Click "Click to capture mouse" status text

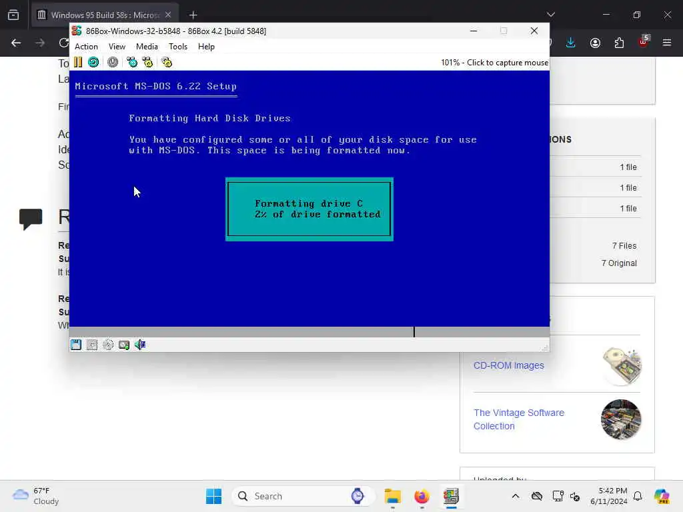point(508,63)
